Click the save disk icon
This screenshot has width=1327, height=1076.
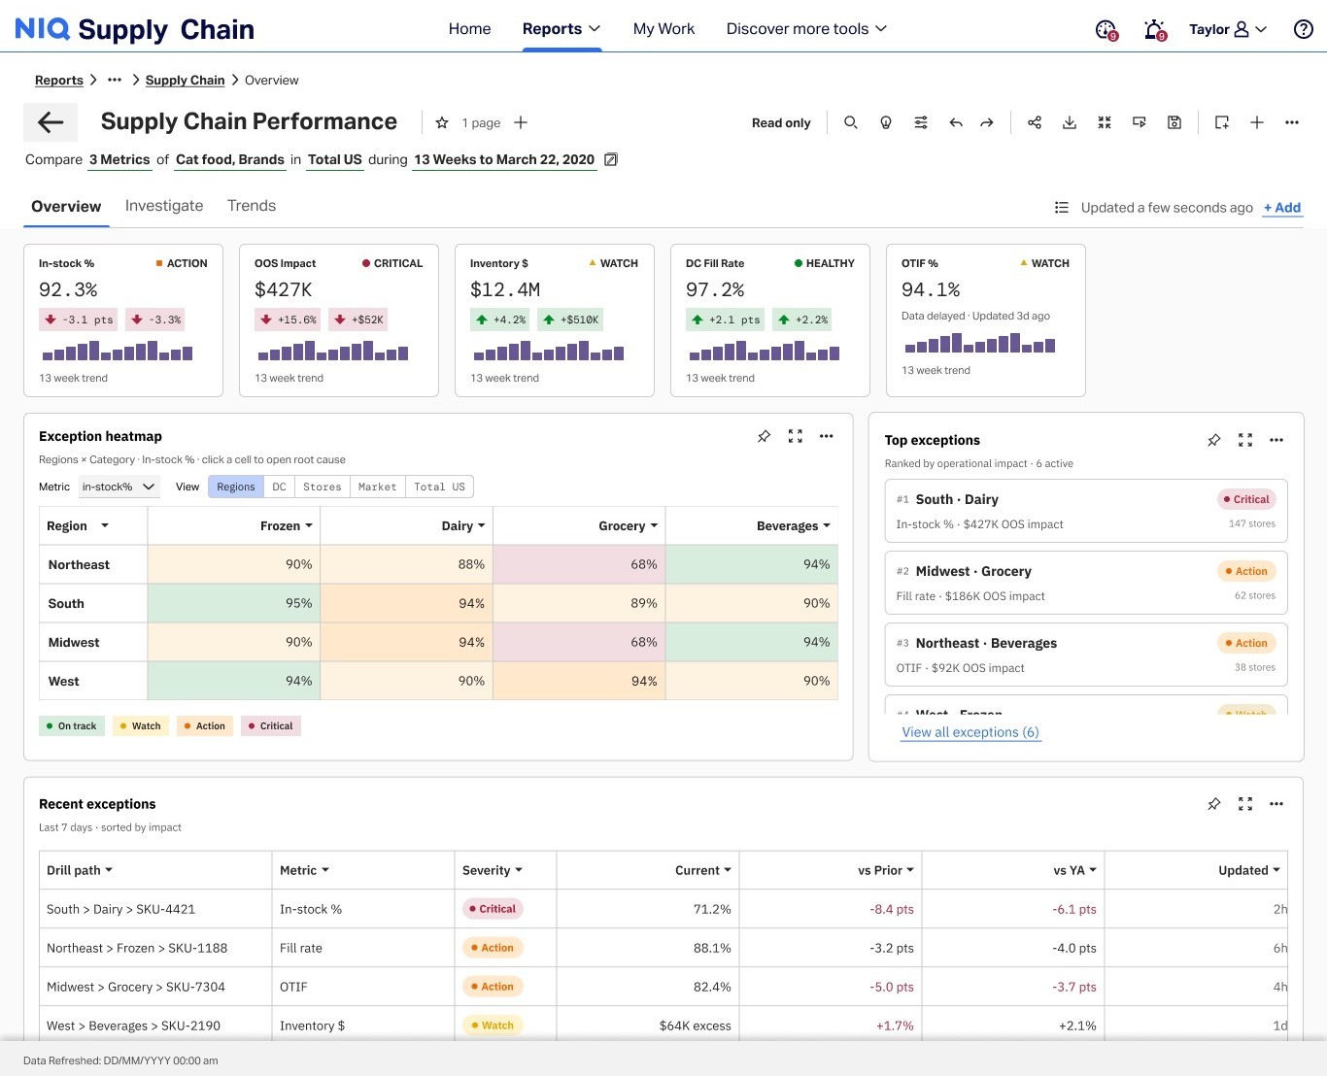(x=1174, y=122)
